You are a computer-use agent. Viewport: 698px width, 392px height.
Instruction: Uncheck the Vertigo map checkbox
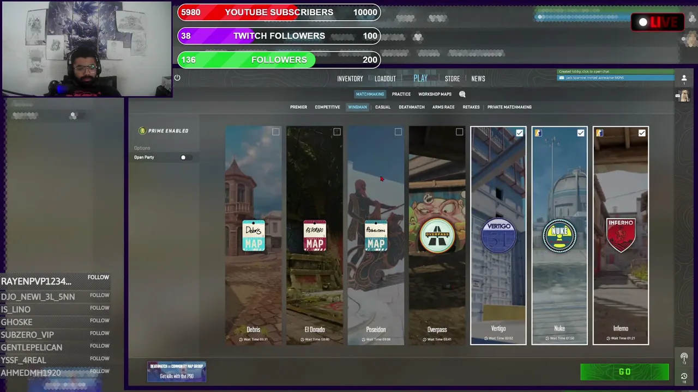[x=520, y=133]
